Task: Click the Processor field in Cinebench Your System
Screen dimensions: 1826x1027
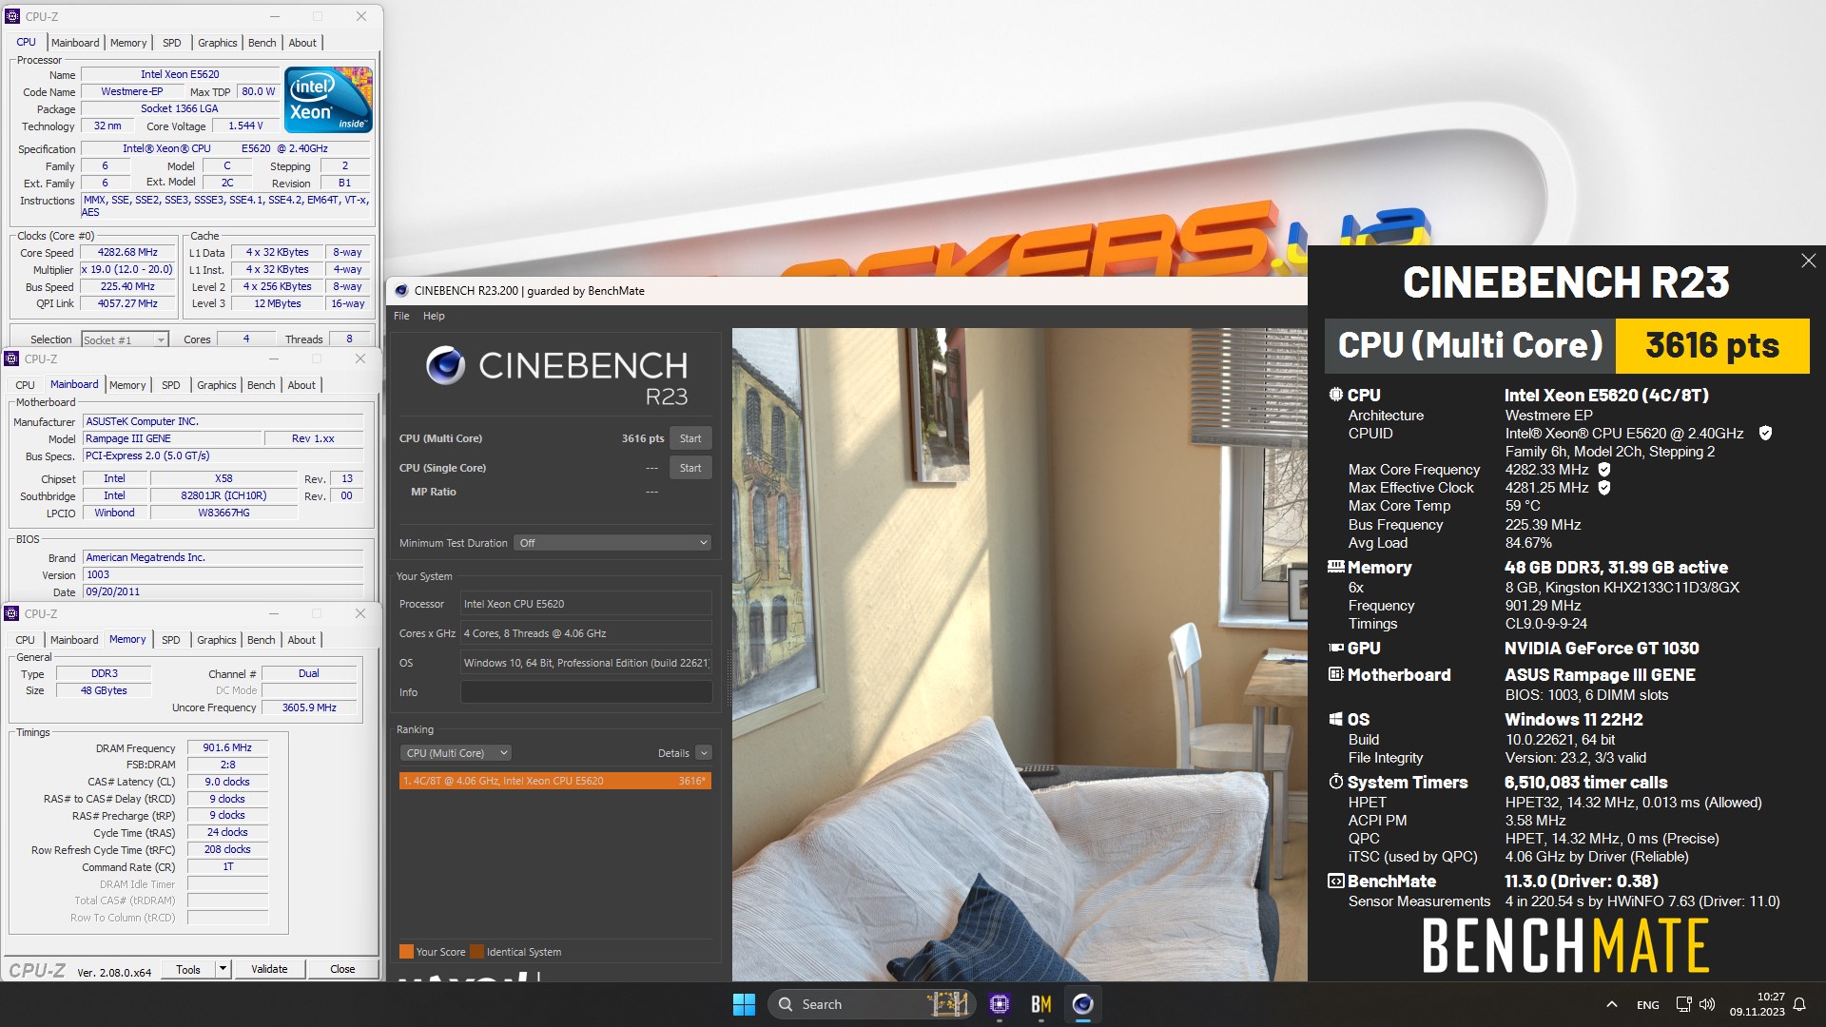Action: 587,604
